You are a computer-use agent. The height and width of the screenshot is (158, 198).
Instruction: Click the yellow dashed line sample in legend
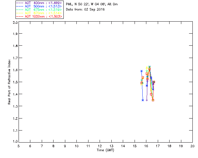20,13
